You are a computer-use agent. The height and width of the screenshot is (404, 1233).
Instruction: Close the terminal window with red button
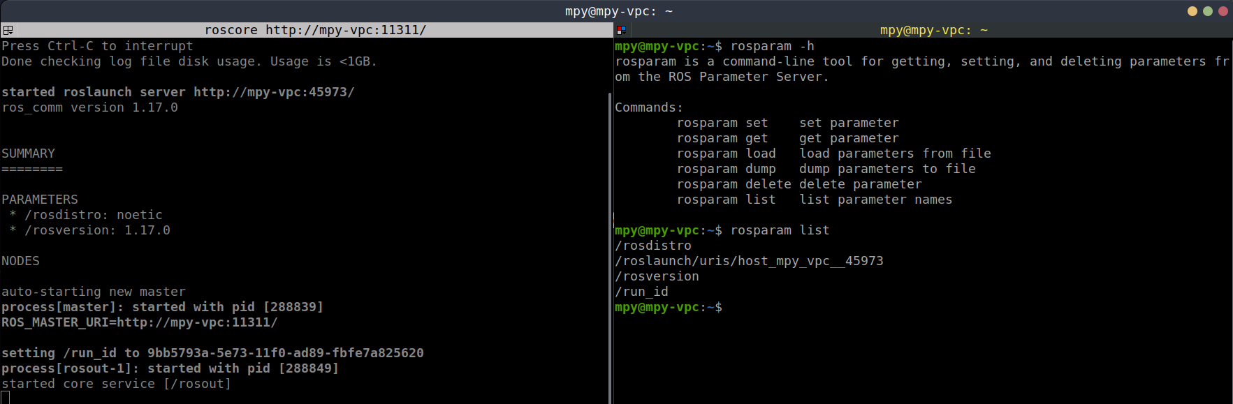tap(1223, 11)
